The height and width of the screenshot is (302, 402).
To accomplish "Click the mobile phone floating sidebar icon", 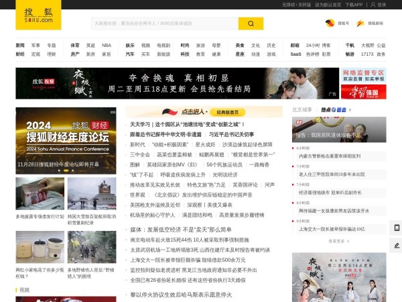I will (397, 228).
